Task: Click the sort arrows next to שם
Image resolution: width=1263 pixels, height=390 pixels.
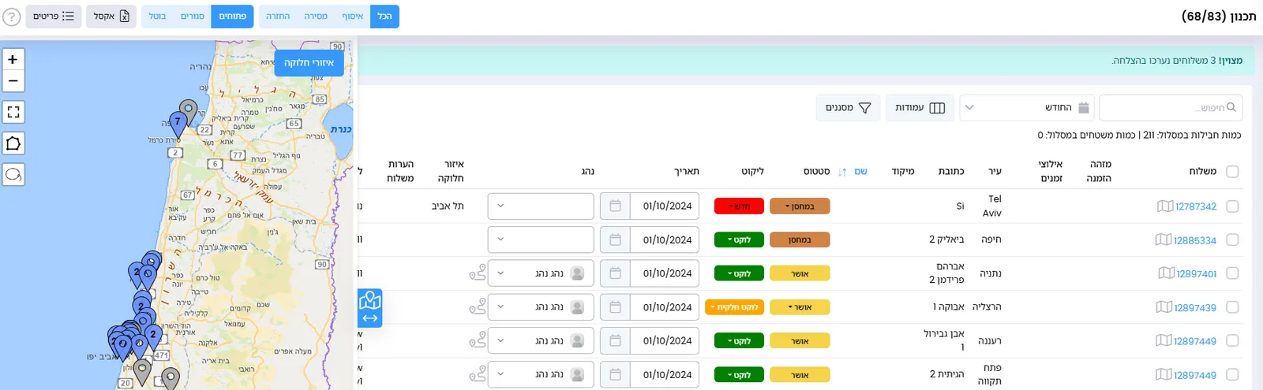Action: [x=842, y=172]
